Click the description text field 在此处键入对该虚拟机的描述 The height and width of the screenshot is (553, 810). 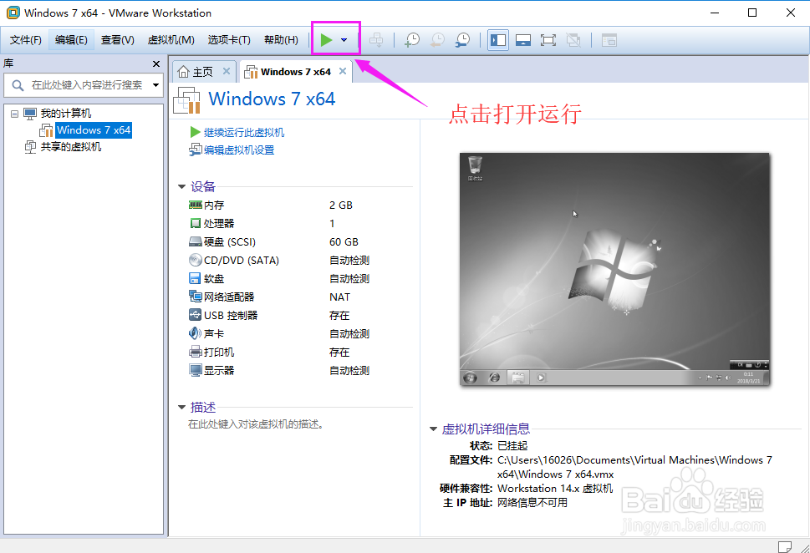pyautogui.click(x=256, y=424)
